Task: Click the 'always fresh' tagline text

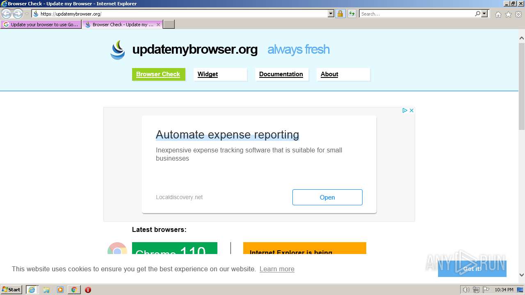Action: 299,50
